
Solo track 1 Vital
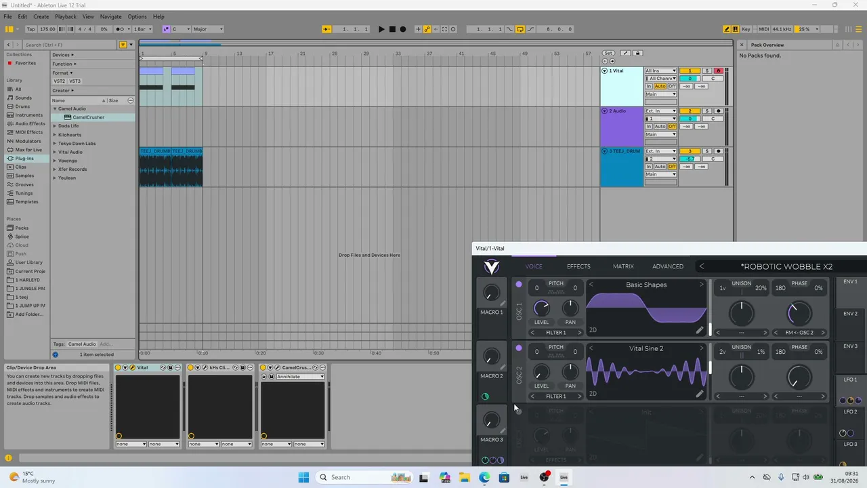pos(706,71)
